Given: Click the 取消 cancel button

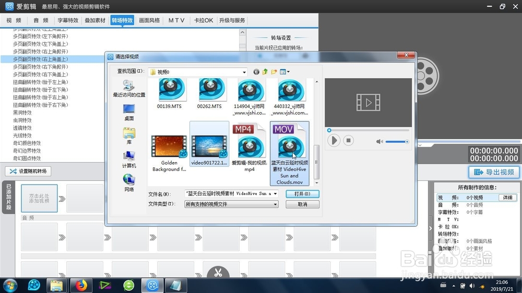Looking at the screenshot, I should point(302,204).
